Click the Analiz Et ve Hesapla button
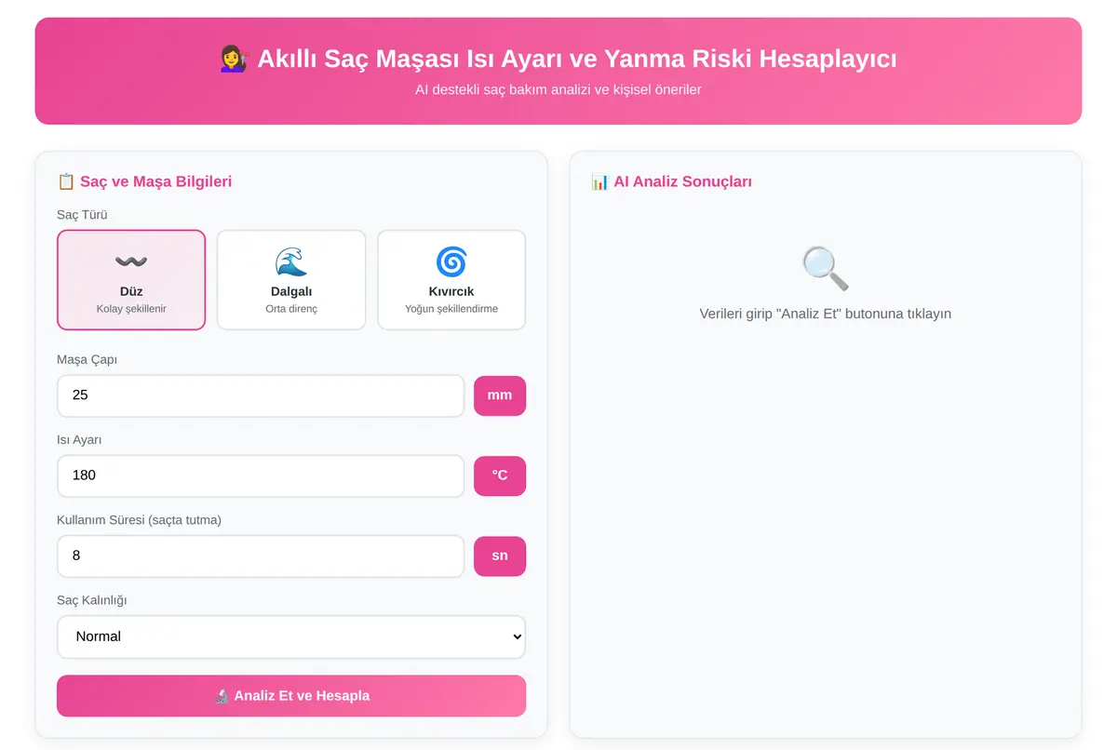 [291, 696]
